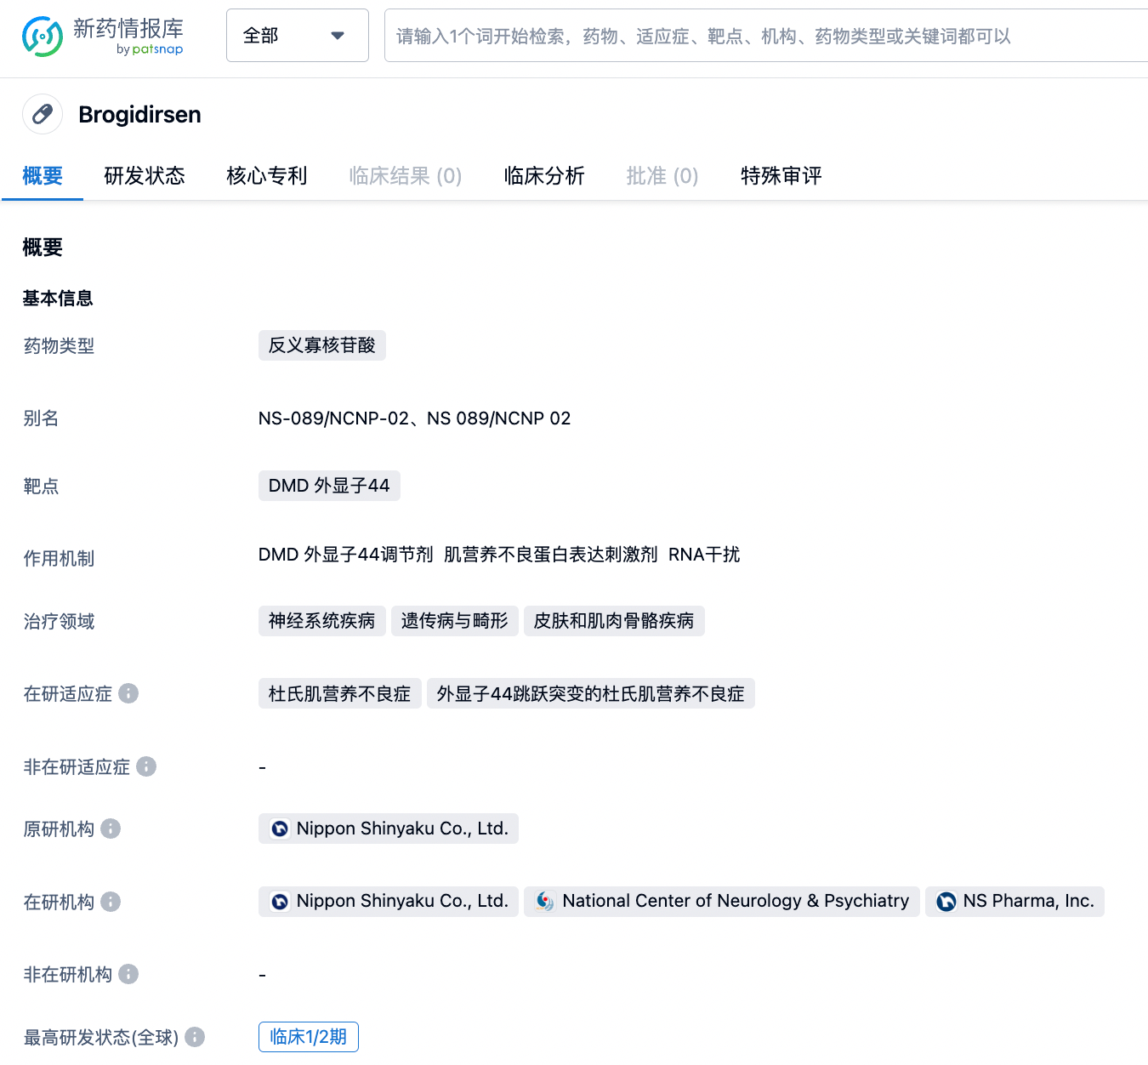The image size is (1148, 1065).
Task: Show info tooltip for 原研机构
Action: (x=111, y=829)
